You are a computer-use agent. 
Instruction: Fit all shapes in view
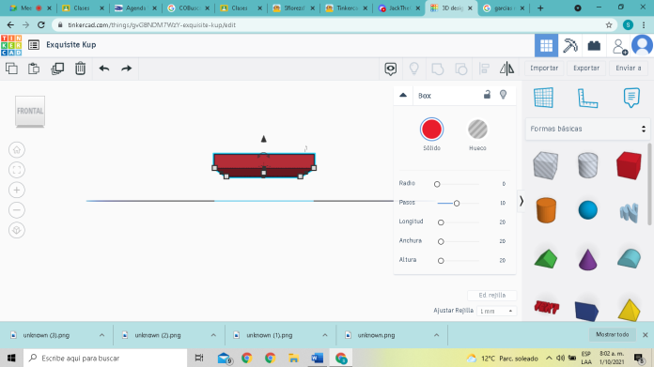17,170
